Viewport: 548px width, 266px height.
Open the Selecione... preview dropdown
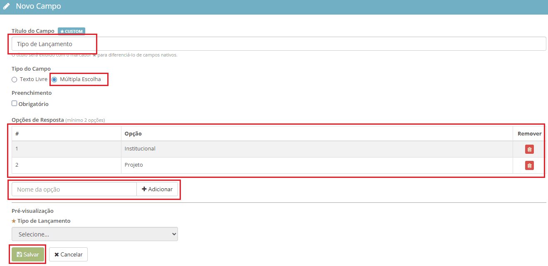coord(95,234)
